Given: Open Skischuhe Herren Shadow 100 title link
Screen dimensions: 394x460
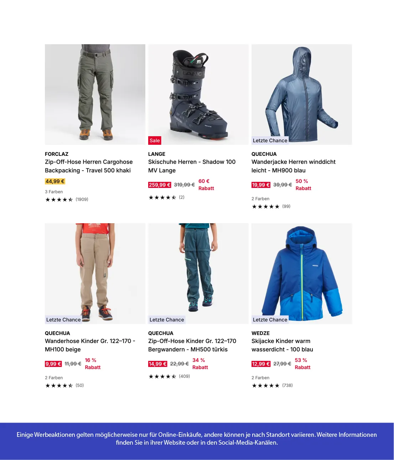Looking at the screenshot, I should [x=192, y=166].
